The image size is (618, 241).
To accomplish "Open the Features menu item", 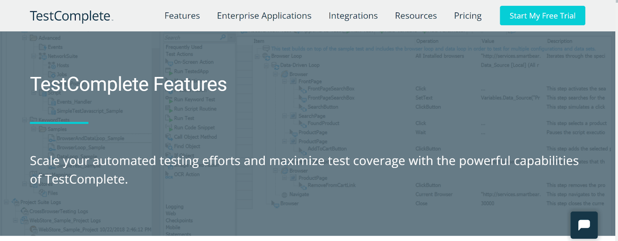I will point(182,16).
